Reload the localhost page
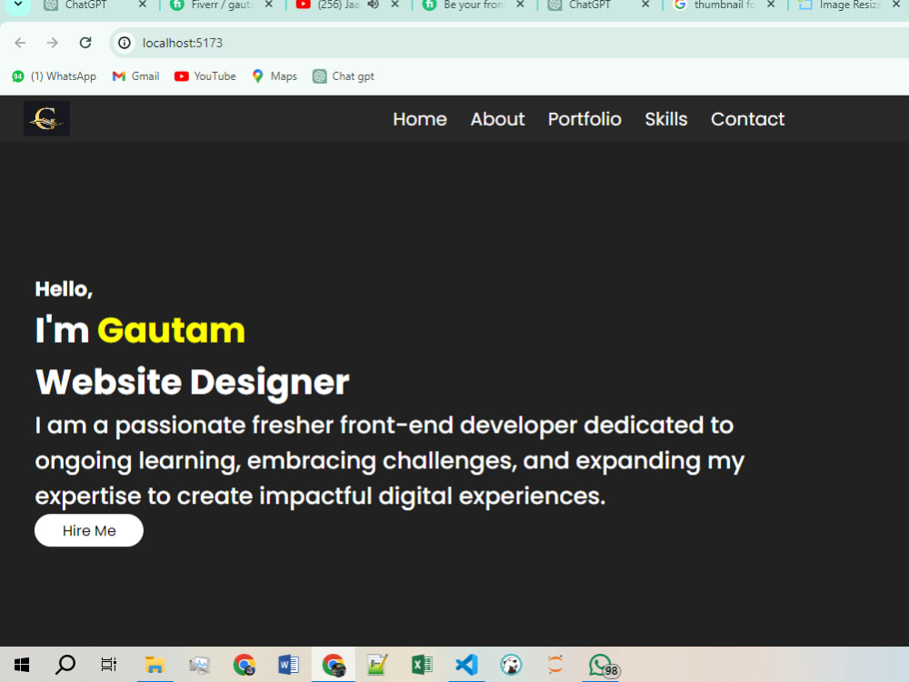909x682 pixels. [85, 43]
